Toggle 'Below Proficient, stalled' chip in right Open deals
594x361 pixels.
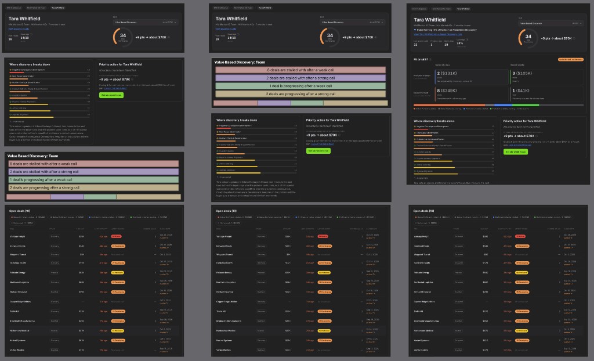(x=432, y=217)
